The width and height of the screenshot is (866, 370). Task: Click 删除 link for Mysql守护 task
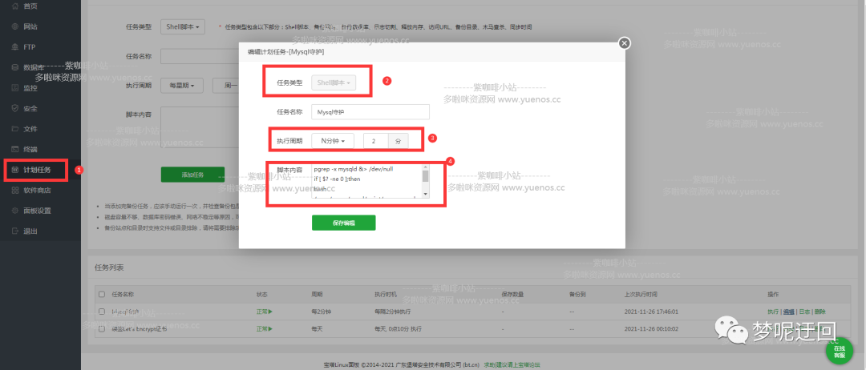coord(819,312)
